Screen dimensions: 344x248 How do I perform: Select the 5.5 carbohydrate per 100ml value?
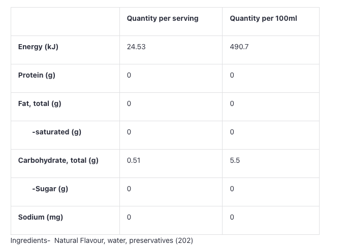(x=235, y=160)
